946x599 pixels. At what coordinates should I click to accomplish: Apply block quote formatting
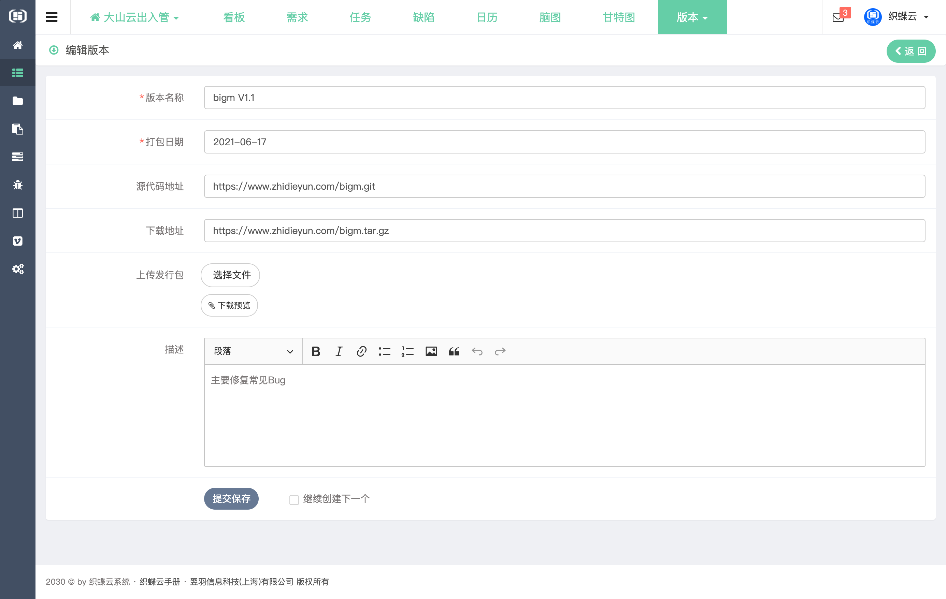tap(454, 351)
